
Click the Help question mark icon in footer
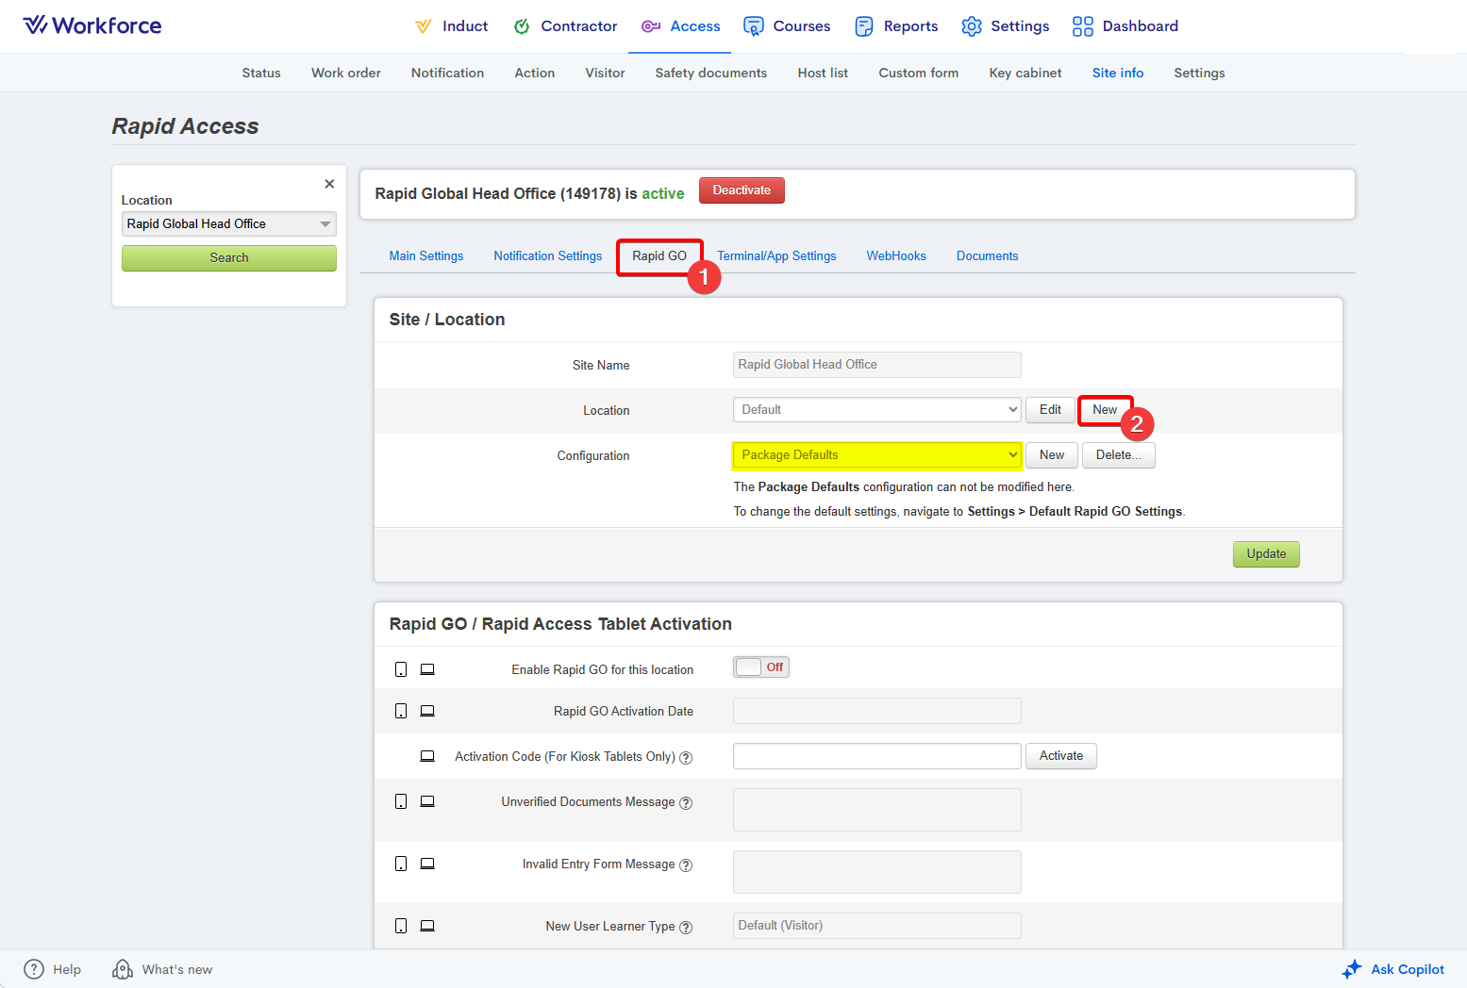34,969
